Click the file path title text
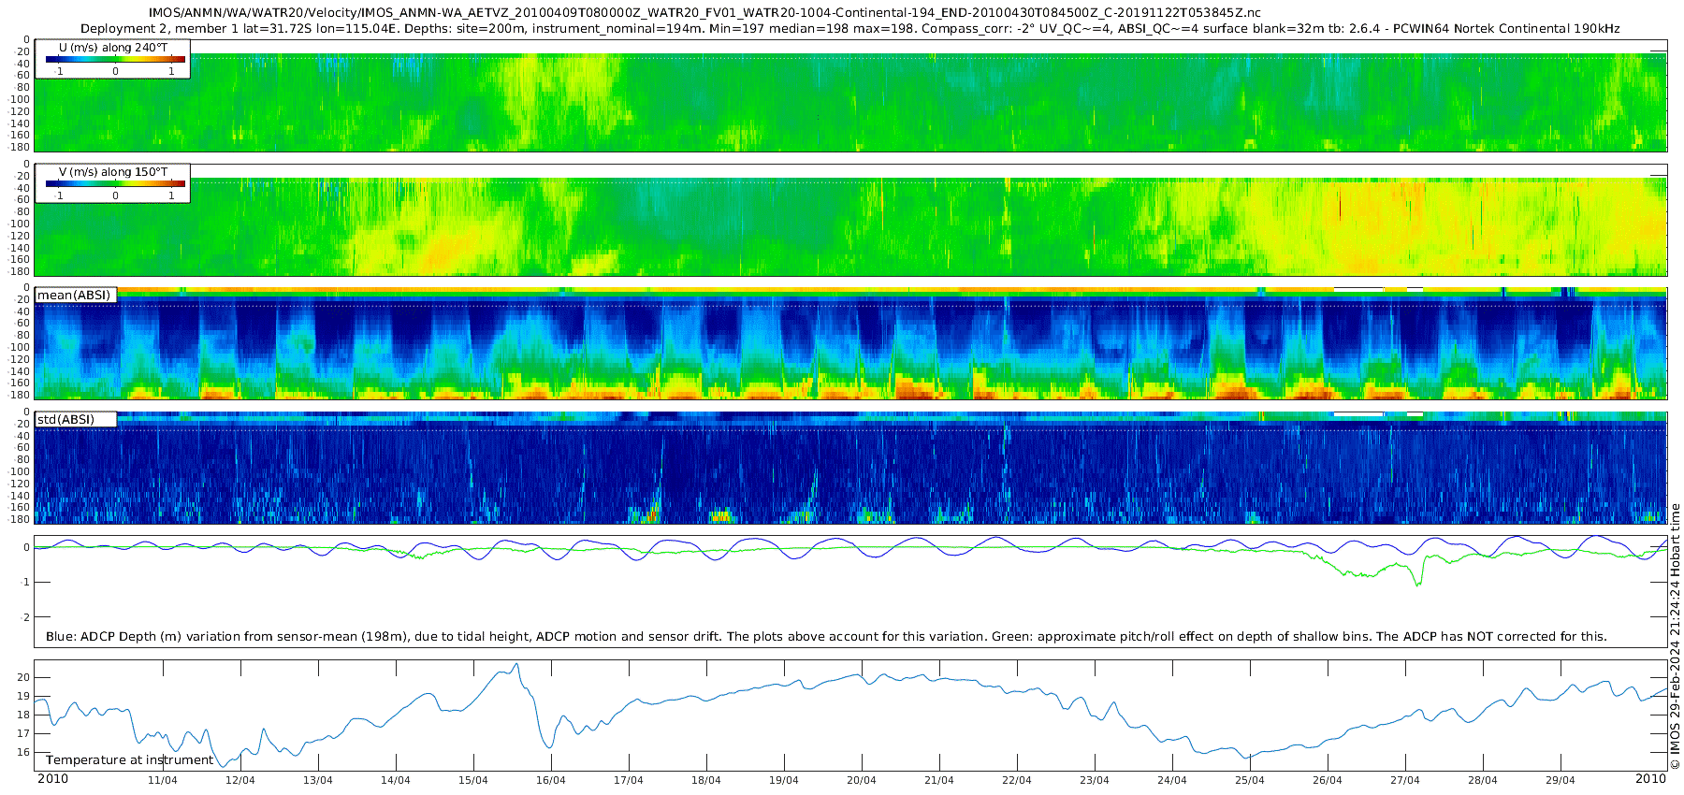This screenshot has width=1684, height=795. (704, 13)
